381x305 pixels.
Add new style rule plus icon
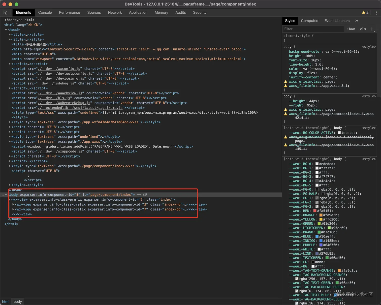(x=372, y=29)
